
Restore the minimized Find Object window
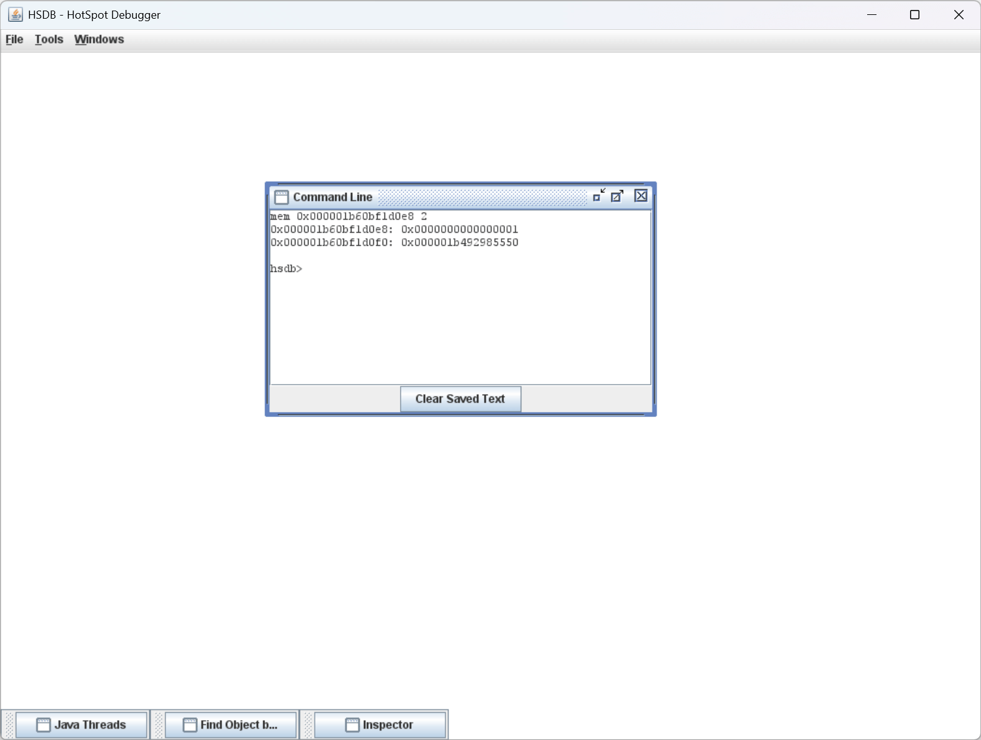tap(231, 724)
